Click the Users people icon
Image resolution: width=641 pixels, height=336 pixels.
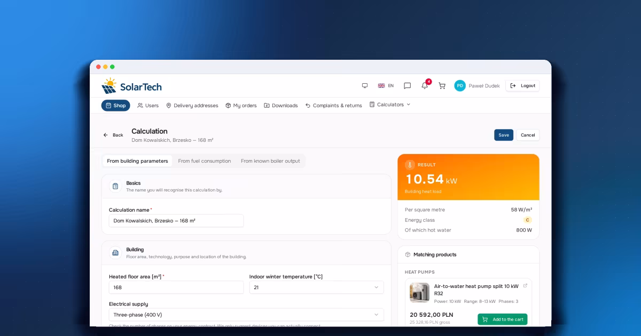[140, 105]
